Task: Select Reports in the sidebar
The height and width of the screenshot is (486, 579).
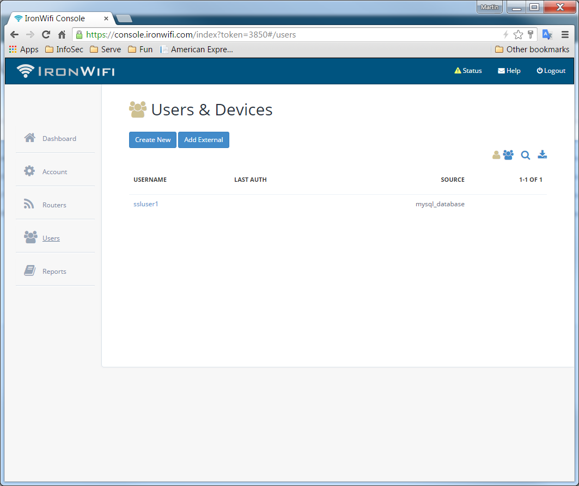Action: [54, 272]
